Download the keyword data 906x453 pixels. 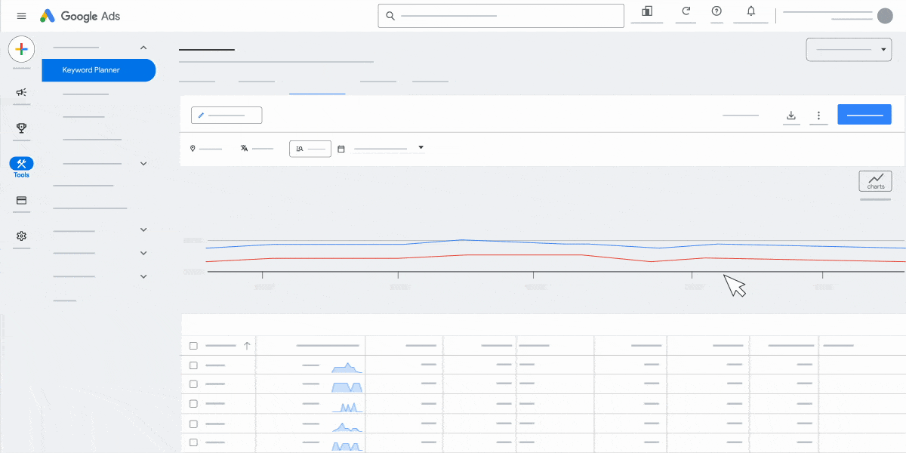791,115
